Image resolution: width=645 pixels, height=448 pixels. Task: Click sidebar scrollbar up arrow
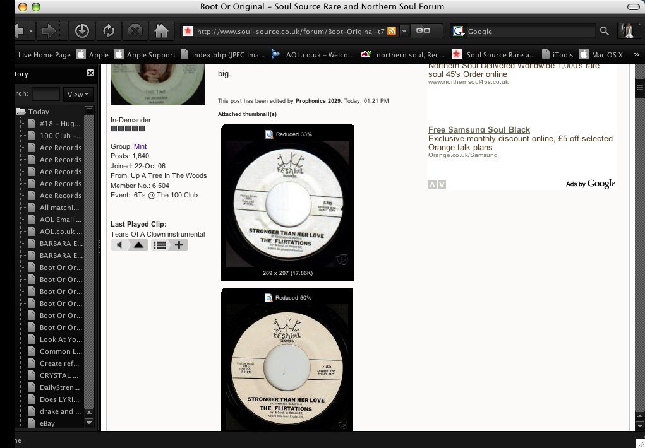click(89, 412)
